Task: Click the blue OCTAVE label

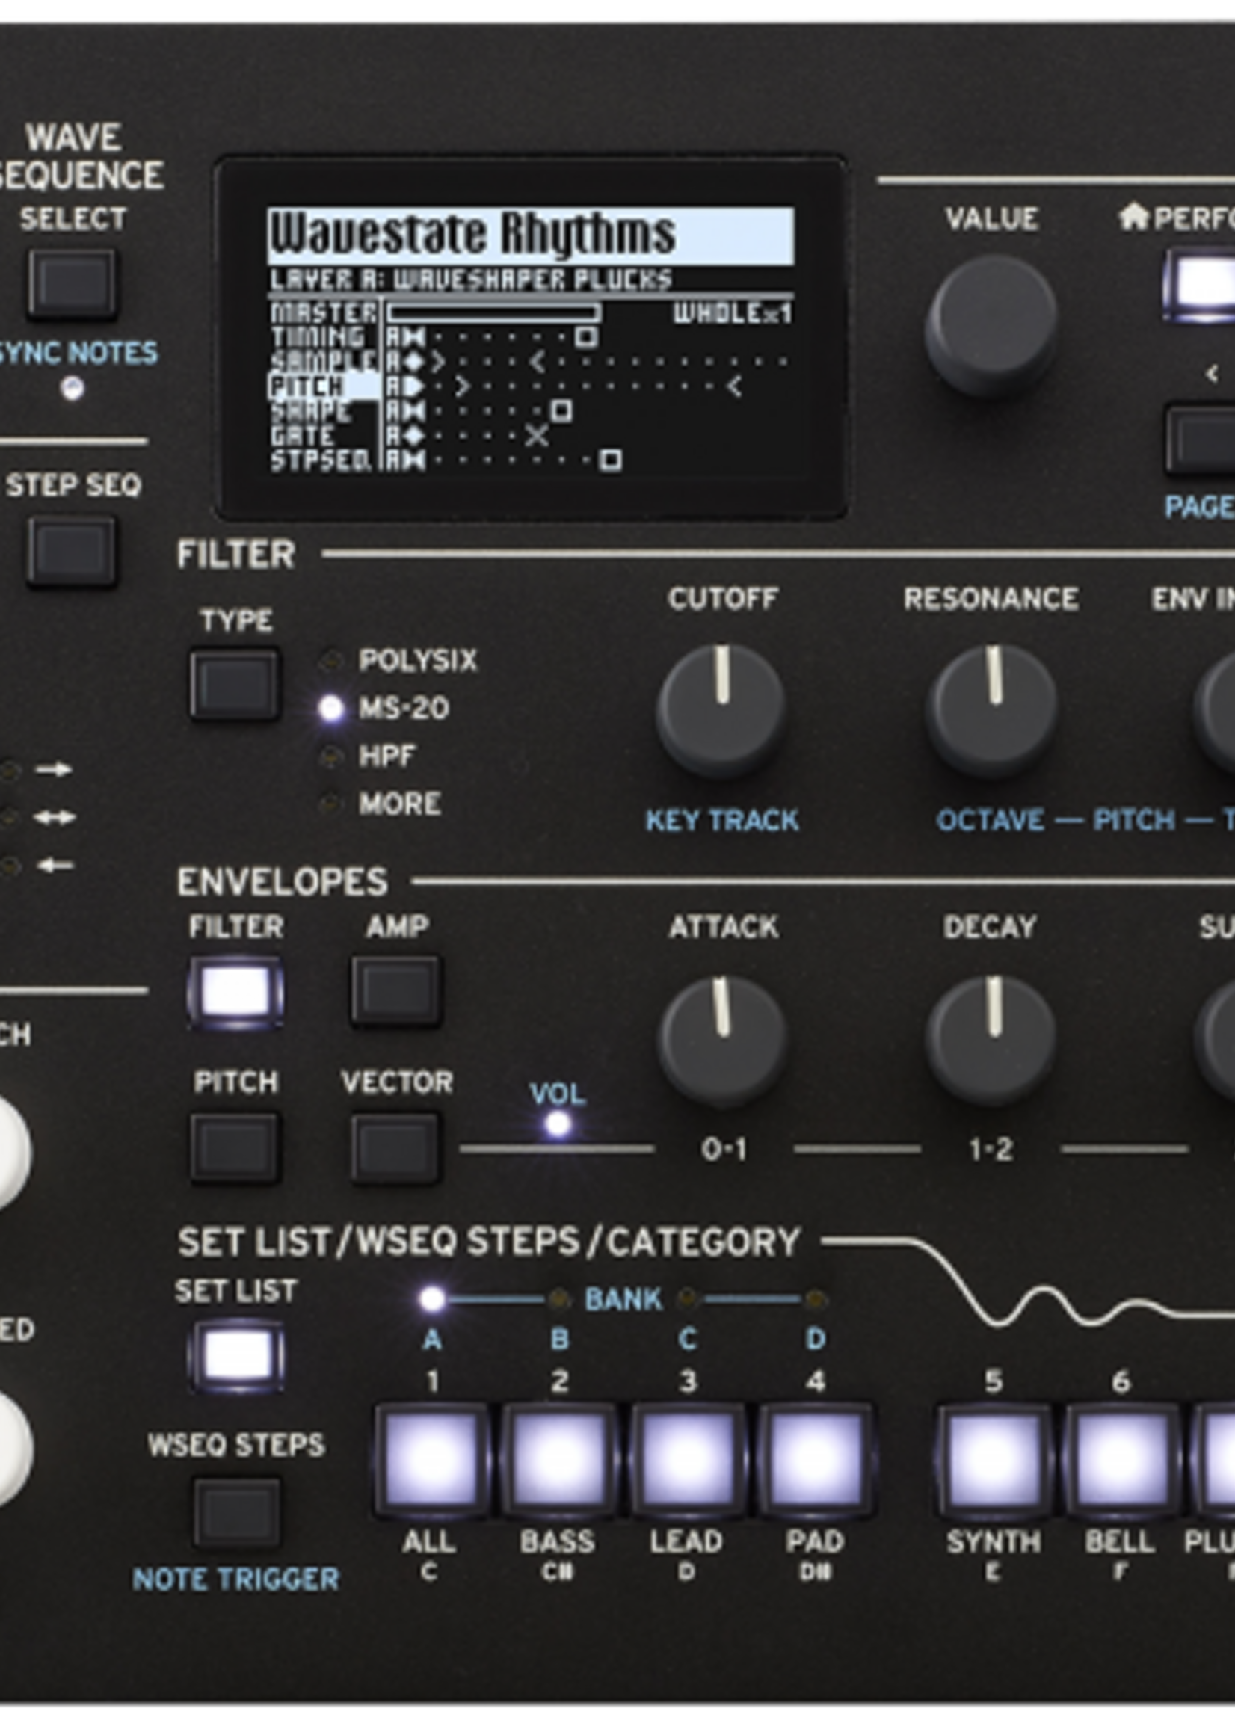Action: pos(990,819)
